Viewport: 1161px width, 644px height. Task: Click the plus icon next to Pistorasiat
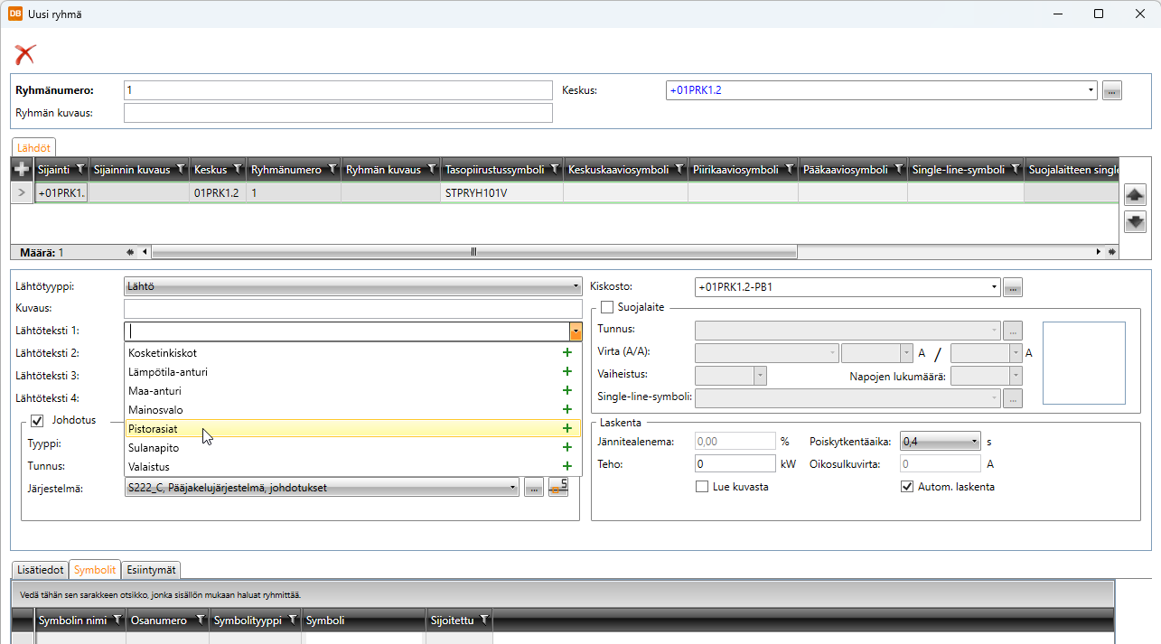point(566,429)
